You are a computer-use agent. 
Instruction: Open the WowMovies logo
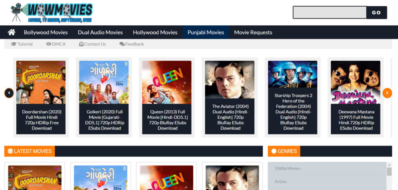coord(52,13)
